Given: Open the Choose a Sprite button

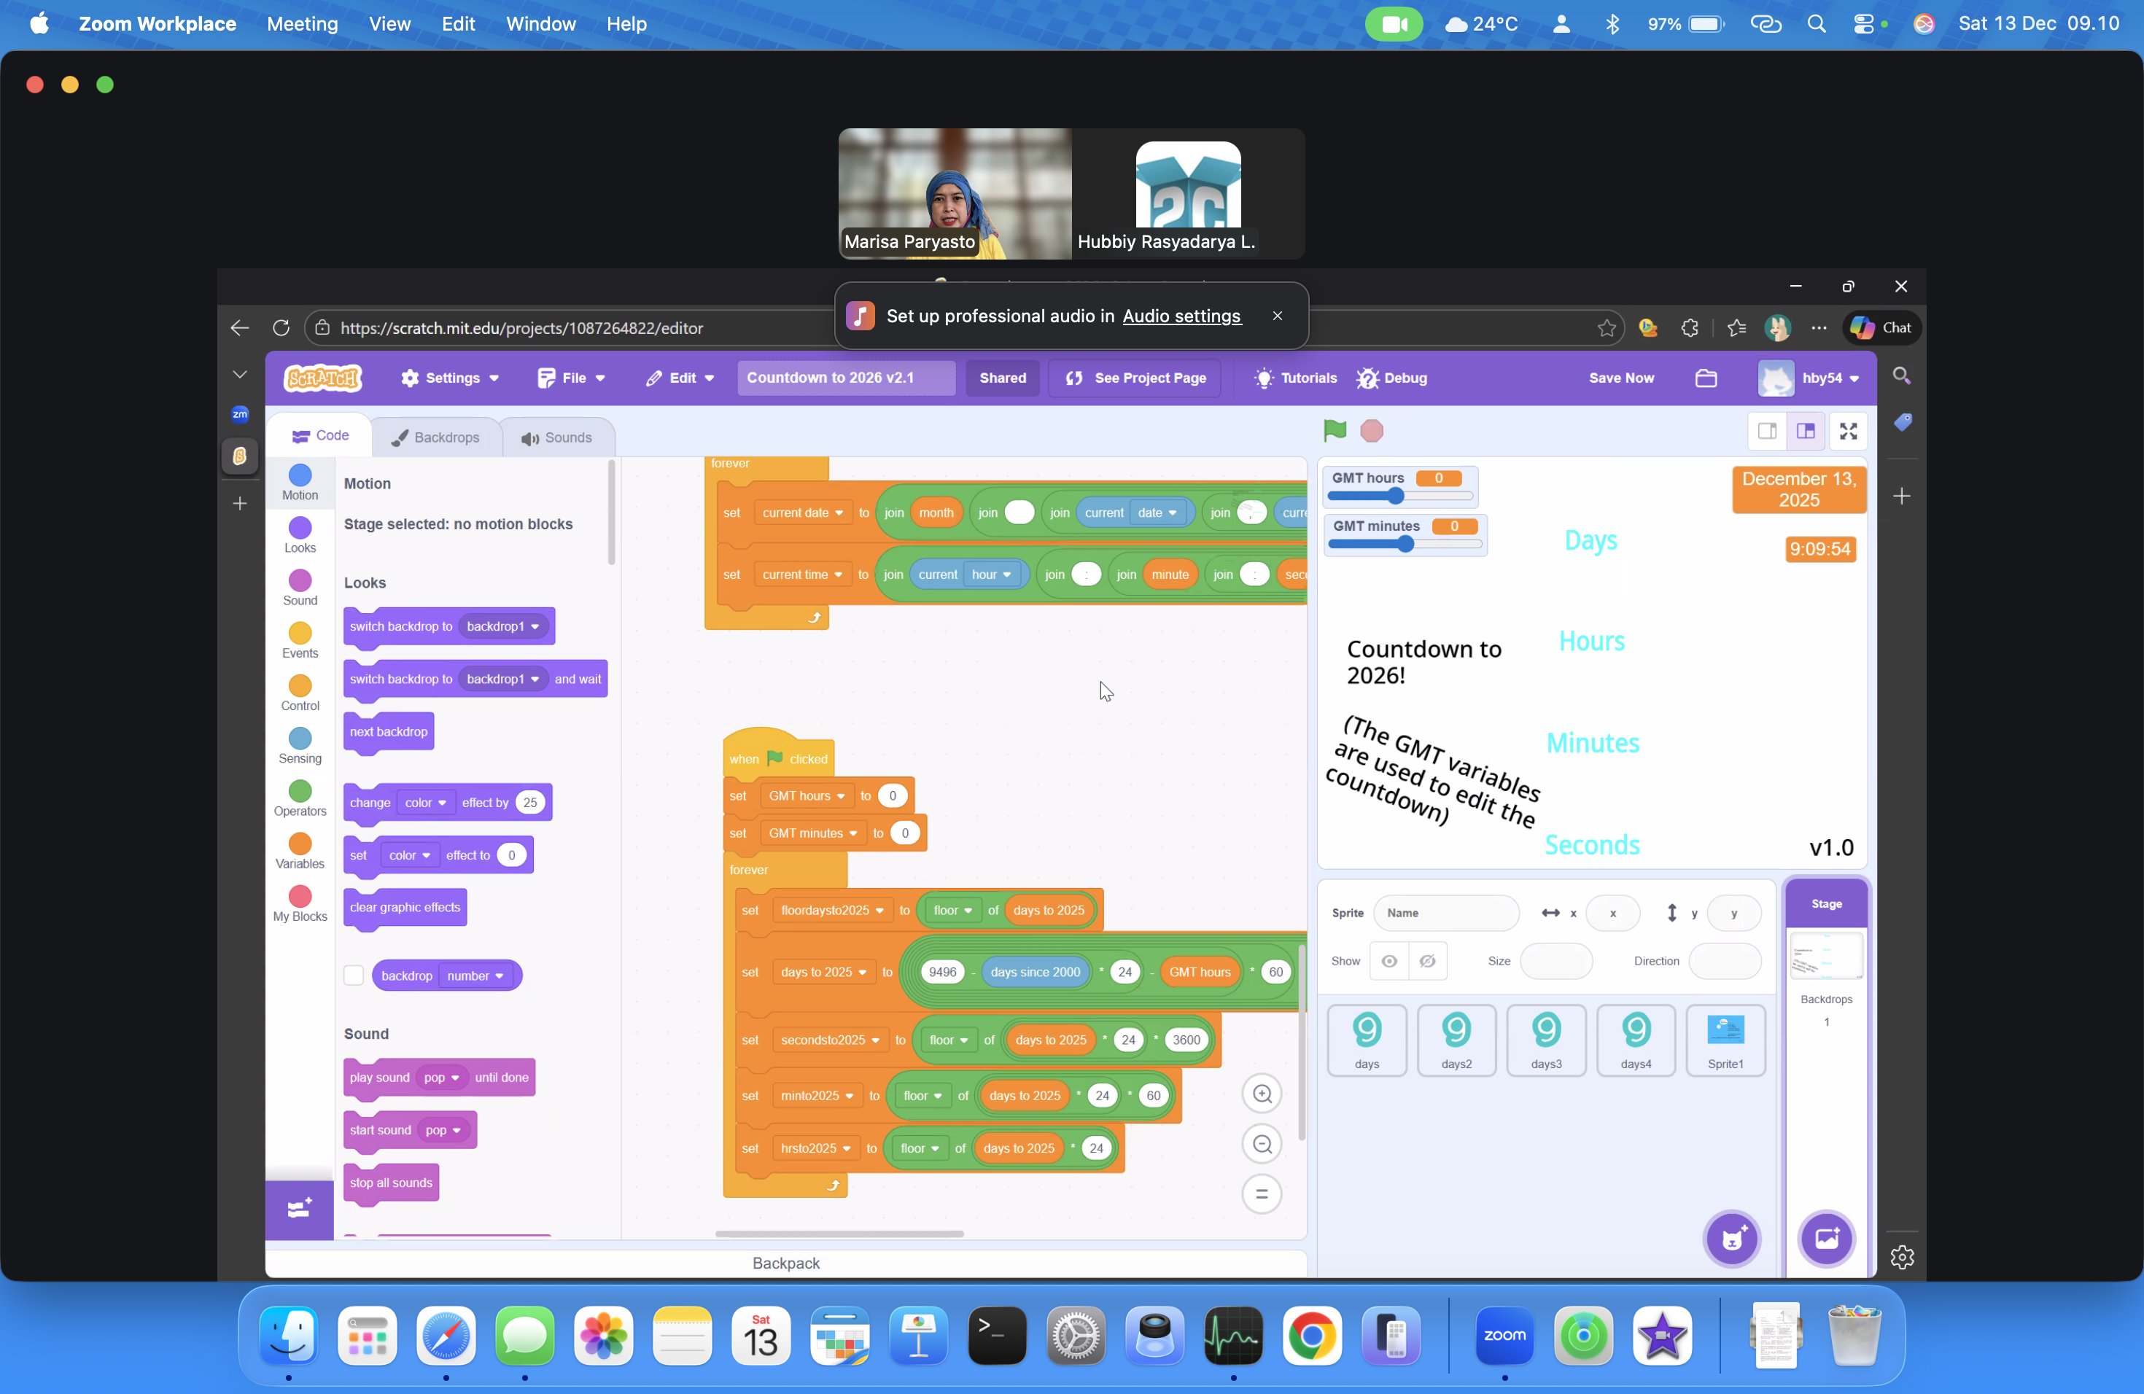Looking at the screenshot, I should 1731,1238.
